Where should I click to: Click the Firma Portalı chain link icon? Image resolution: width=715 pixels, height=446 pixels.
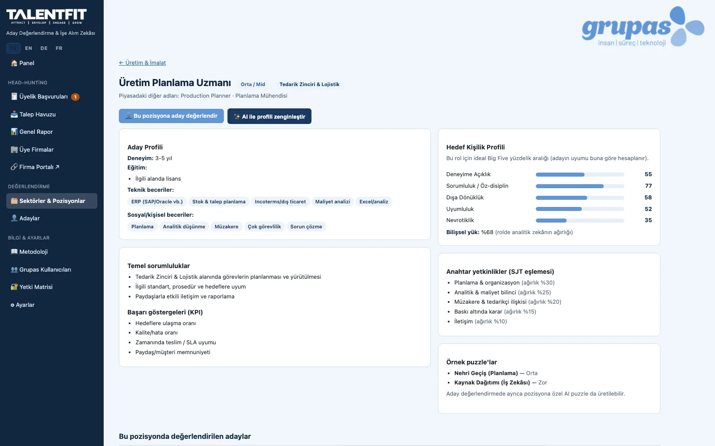pyautogui.click(x=14, y=167)
